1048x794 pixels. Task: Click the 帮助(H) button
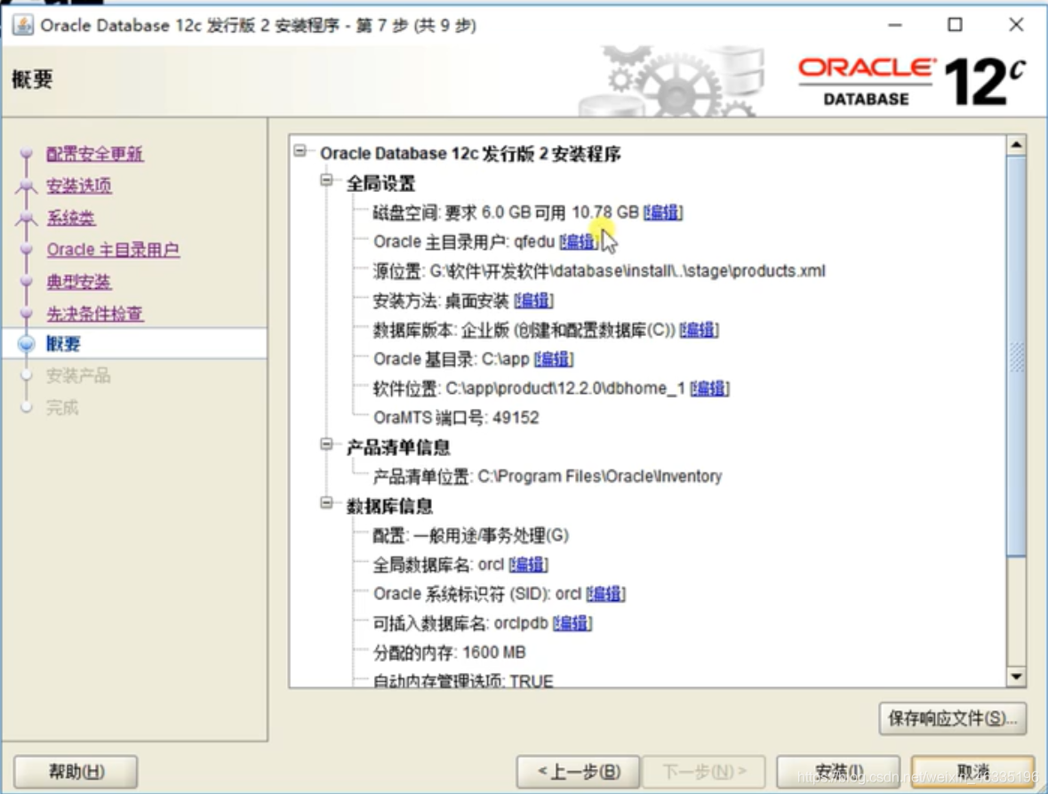click(x=76, y=772)
